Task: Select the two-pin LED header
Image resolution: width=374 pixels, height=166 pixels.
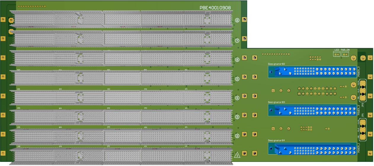Action: pyautogui.click(x=336, y=54)
